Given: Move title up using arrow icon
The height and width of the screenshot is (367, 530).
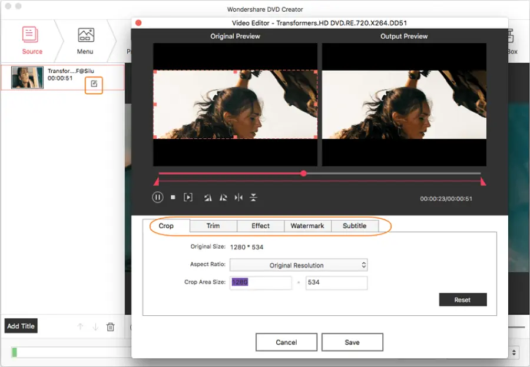Looking at the screenshot, I should click(x=81, y=326).
